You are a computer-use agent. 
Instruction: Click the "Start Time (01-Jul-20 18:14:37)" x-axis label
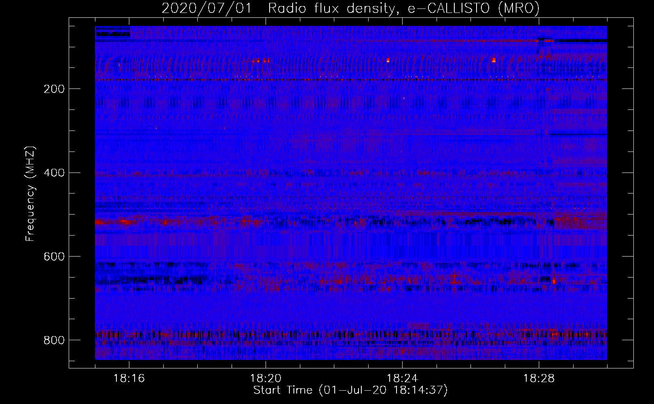click(x=350, y=390)
